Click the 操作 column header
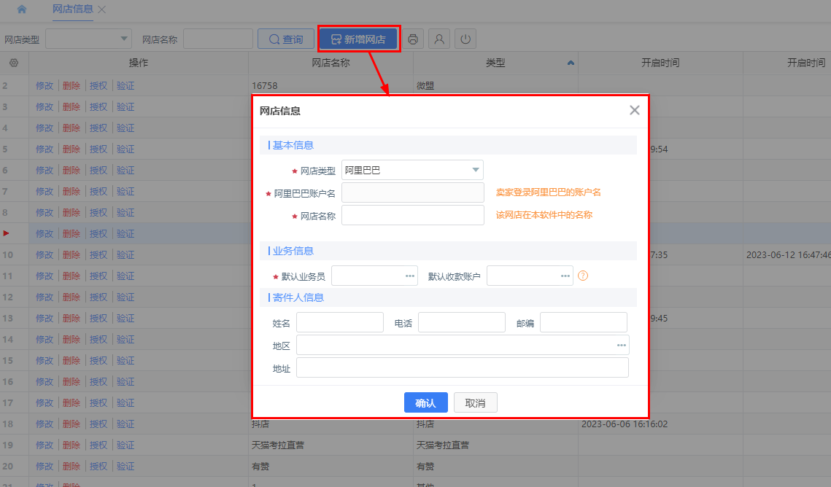 coord(139,63)
